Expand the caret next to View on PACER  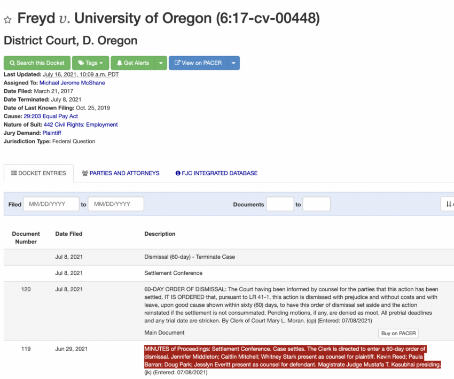pyautogui.click(x=233, y=63)
